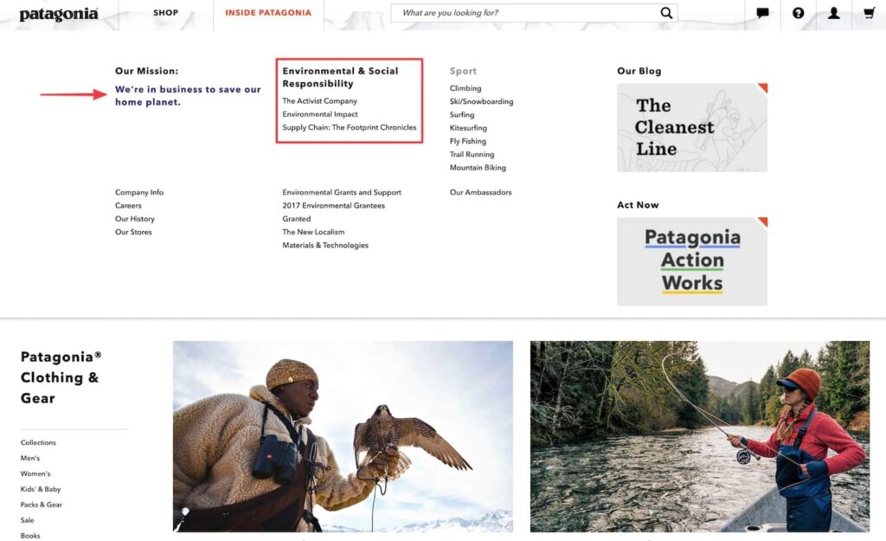Image resolution: width=886 pixels, height=541 pixels.
Task: Click the Our Blog heading
Action: [x=639, y=71]
